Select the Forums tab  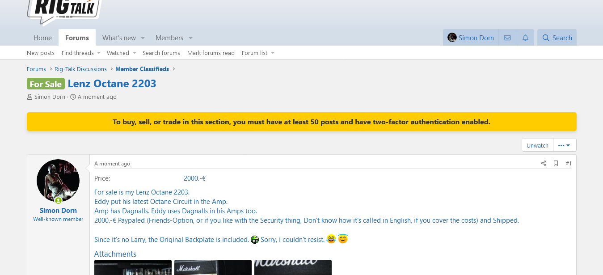(x=77, y=38)
